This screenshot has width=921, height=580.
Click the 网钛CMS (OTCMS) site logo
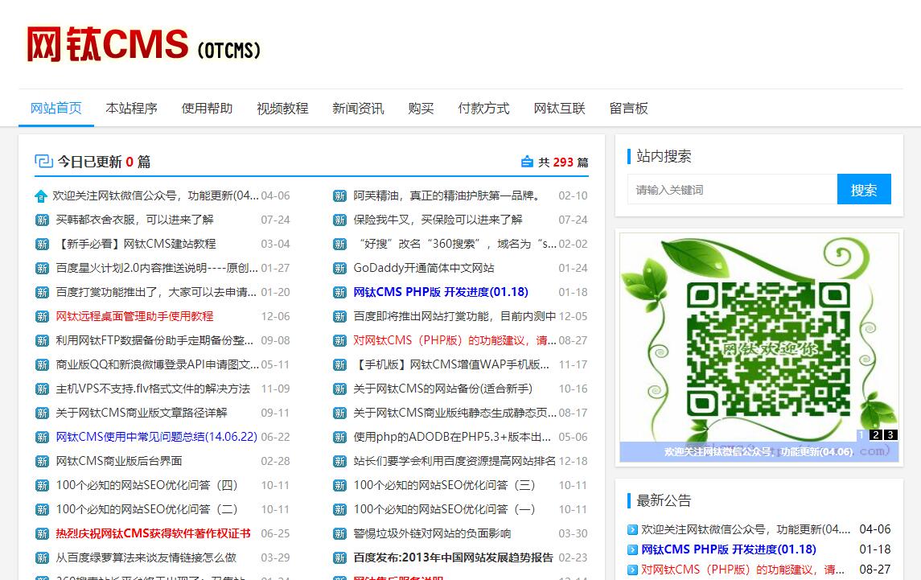click(144, 44)
